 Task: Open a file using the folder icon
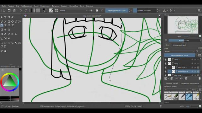pyautogui.click(x=9, y=10)
